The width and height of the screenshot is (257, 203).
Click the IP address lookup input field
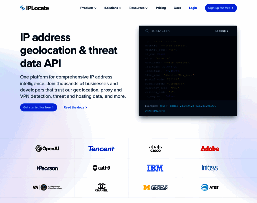pyautogui.click(x=180, y=31)
